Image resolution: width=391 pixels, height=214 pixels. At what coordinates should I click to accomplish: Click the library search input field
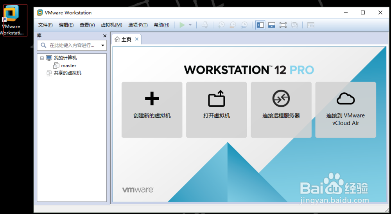coord(72,45)
